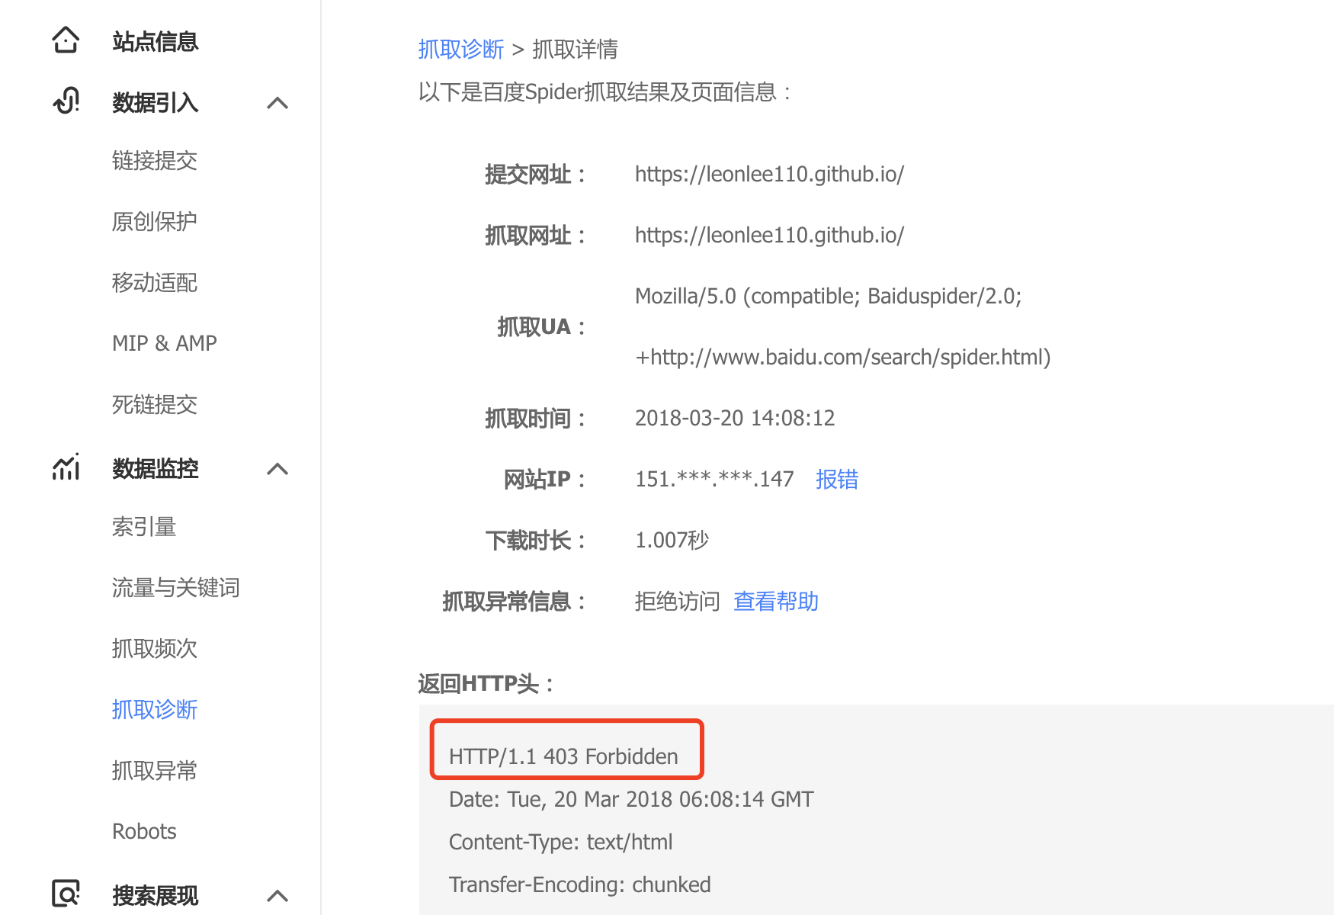Collapse the 数据引入 section chevron
The height and width of the screenshot is (915, 1334).
[277, 103]
